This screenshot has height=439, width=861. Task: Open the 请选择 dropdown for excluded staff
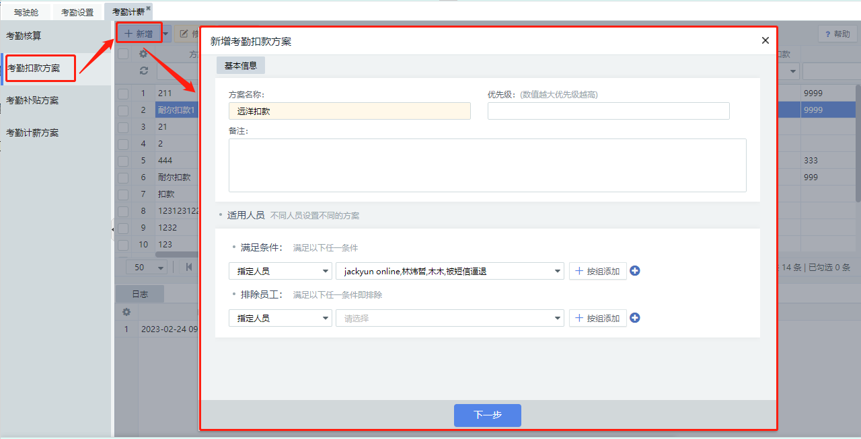tap(450, 318)
